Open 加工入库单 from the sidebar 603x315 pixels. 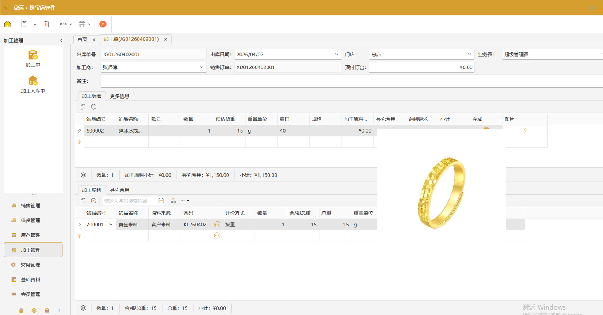33,85
